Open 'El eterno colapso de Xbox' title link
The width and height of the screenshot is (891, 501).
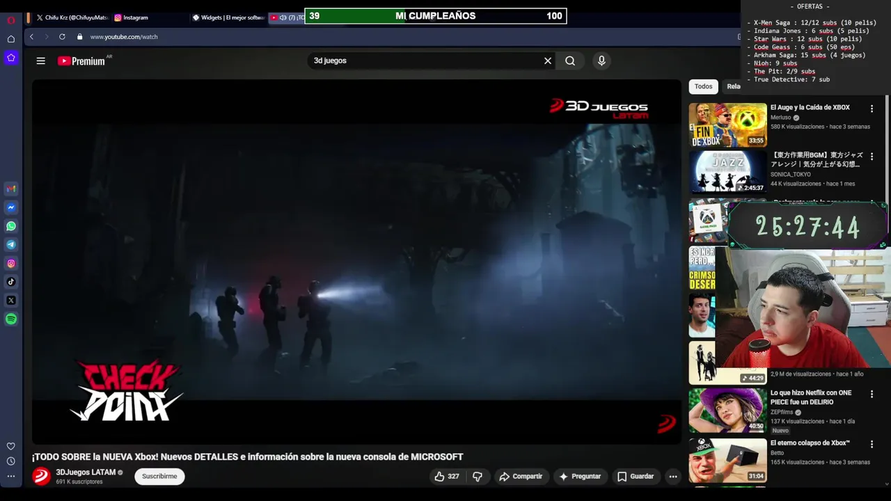tap(810, 443)
